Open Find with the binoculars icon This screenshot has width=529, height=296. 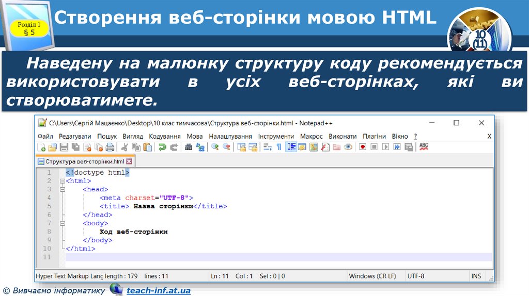(x=189, y=147)
